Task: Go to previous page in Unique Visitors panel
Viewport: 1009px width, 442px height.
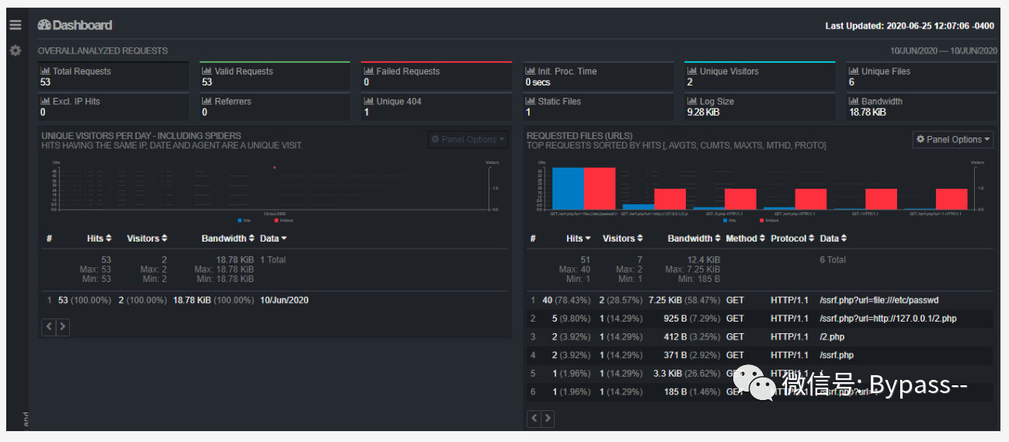Action: pyautogui.click(x=49, y=327)
